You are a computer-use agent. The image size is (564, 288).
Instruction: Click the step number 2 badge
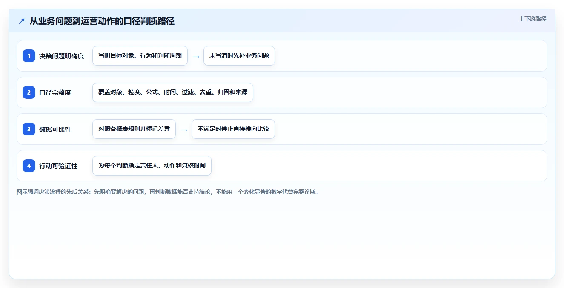click(x=29, y=92)
